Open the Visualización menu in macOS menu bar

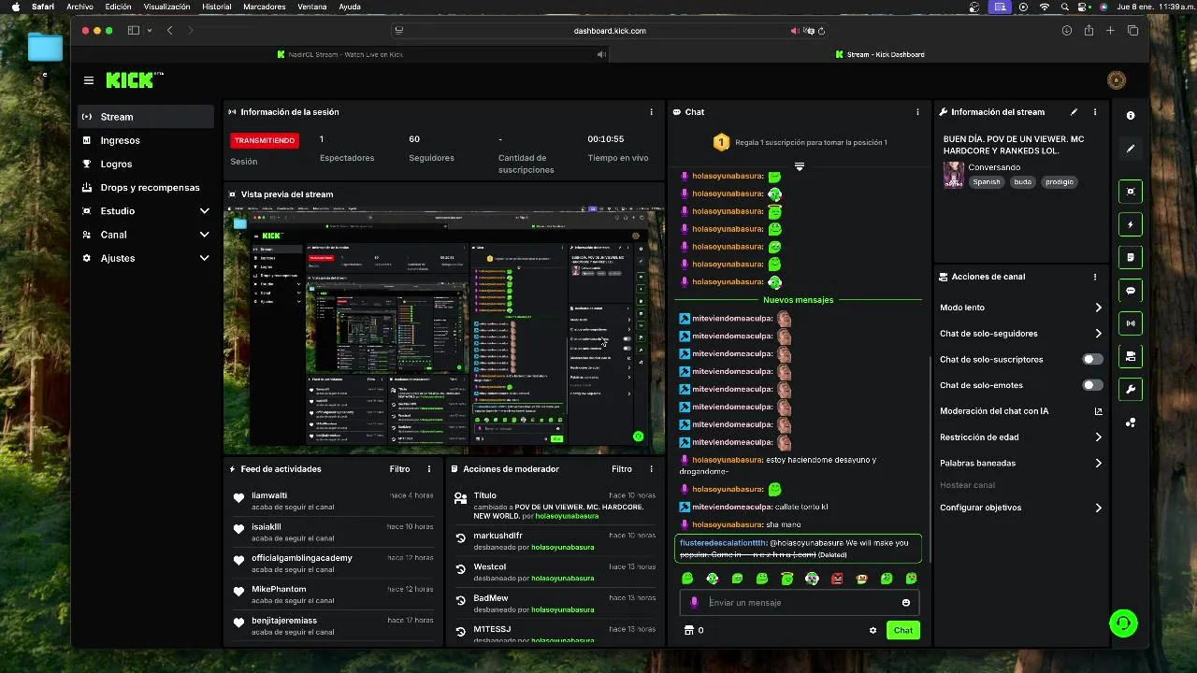click(166, 7)
